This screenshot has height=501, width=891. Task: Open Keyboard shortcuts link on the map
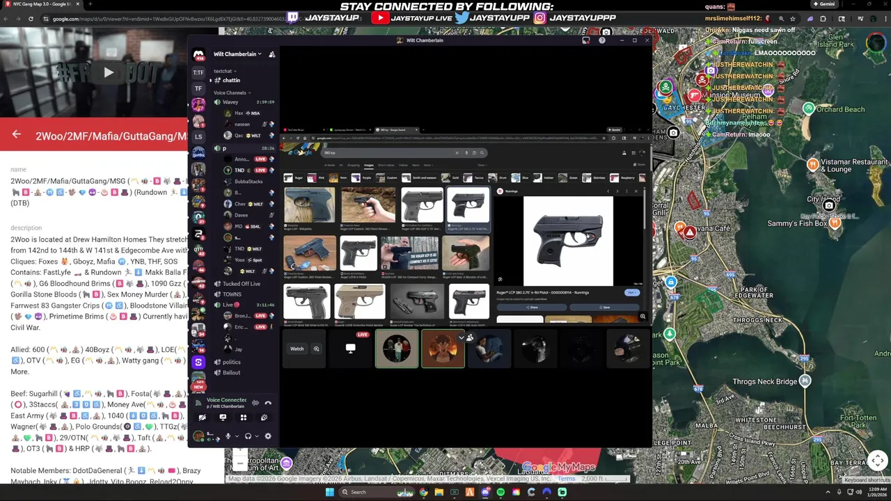[x=867, y=480]
